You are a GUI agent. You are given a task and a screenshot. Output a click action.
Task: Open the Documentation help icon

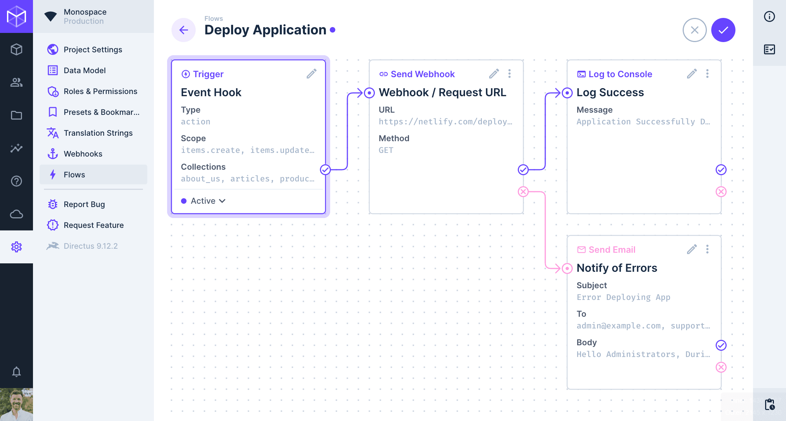(16, 181)
